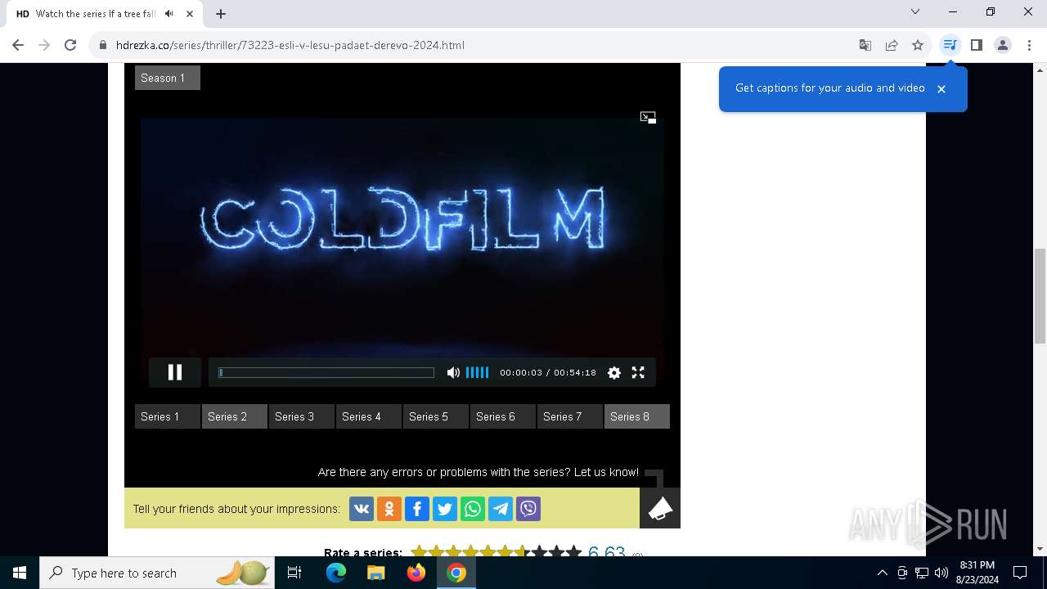The image size is (1047, 589).
Task: Mute the tab via audio indicator
Action: tap(169, 14)
